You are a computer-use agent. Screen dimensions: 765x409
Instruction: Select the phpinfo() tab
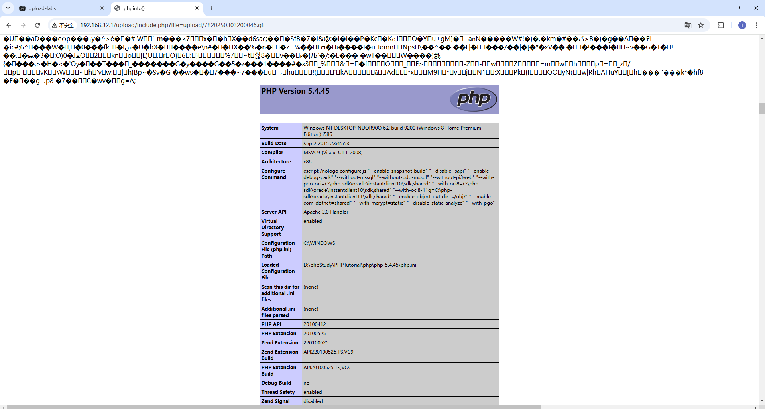coord(156,8)
